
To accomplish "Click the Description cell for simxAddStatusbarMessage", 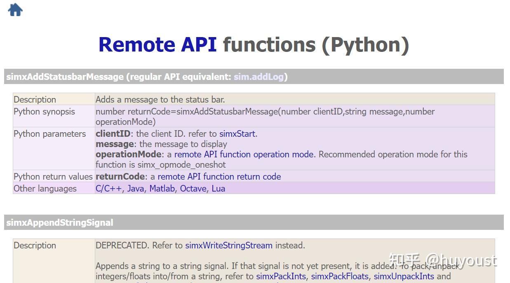I will 35,99.
